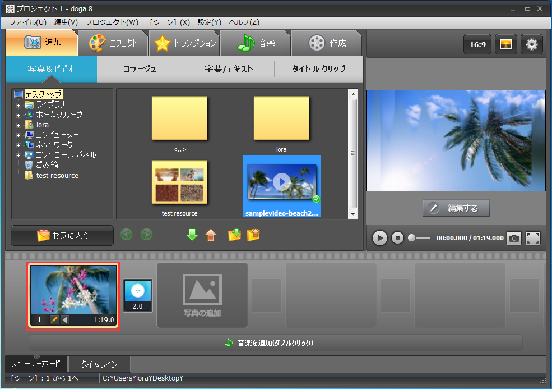
Task: Click the orange up arrow icon
Action: point(211,235)
